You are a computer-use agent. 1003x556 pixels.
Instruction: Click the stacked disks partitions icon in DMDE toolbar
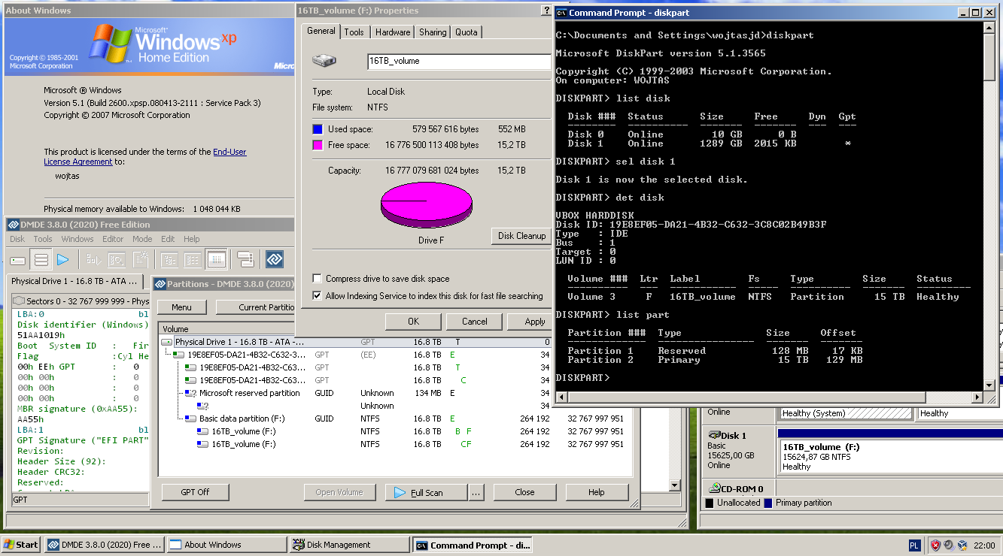(x=41, y=260)
